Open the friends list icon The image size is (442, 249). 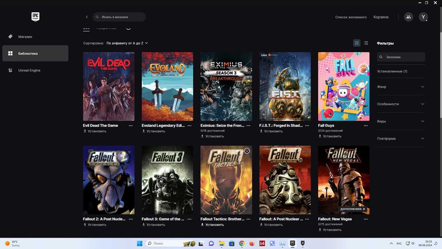click(x=408, y=17)
